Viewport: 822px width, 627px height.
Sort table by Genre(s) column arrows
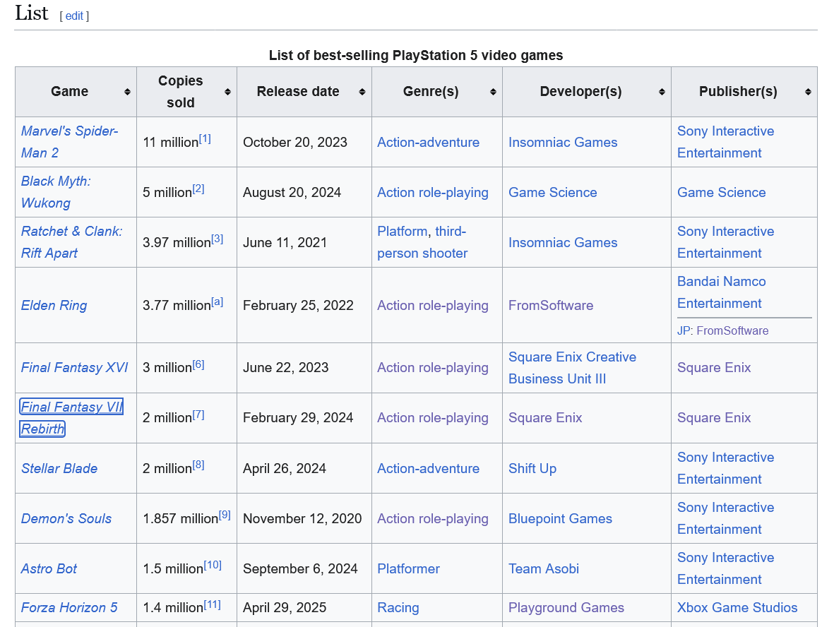pyautogui.click(x=492, y=92)
